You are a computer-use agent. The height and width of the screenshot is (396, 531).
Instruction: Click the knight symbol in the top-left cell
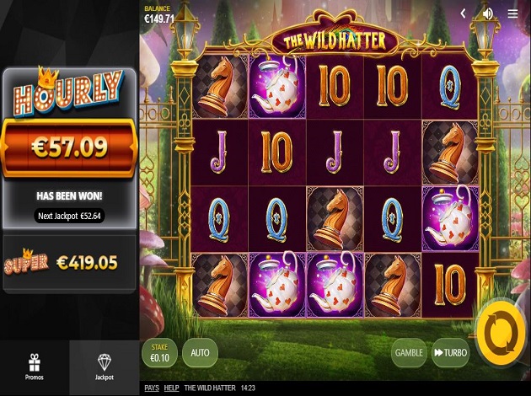pyautogui.click(x=220, y=87)
